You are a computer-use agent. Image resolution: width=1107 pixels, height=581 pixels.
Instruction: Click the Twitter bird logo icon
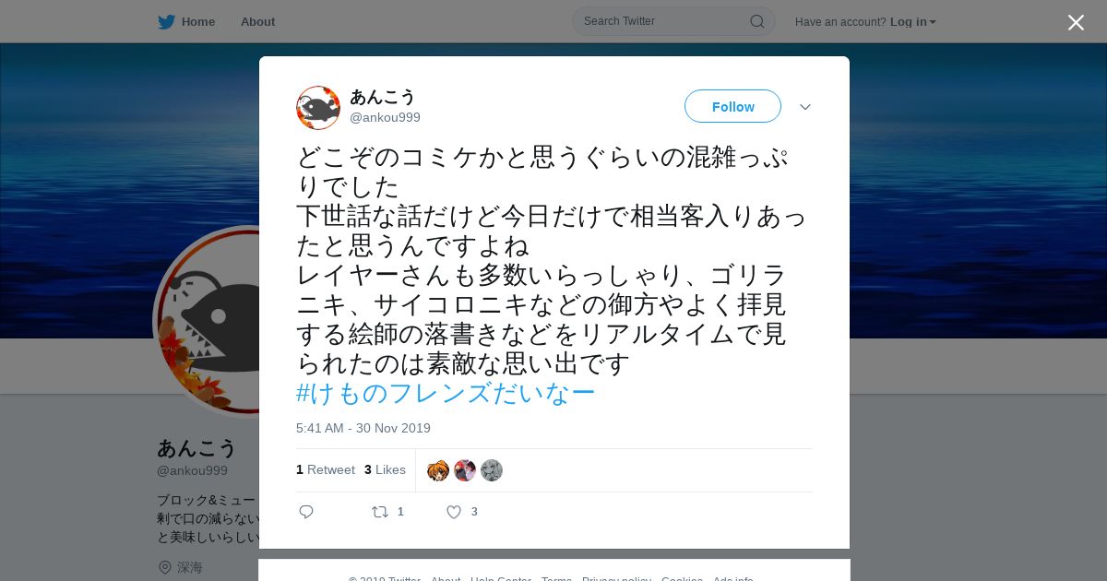pos(166,22)
